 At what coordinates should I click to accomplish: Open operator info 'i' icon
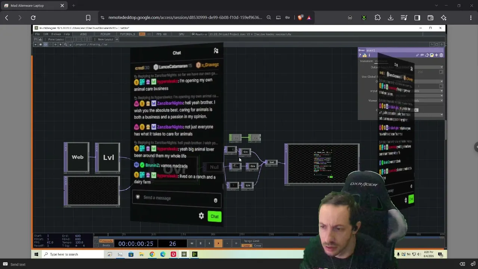[x=369, y=55]
